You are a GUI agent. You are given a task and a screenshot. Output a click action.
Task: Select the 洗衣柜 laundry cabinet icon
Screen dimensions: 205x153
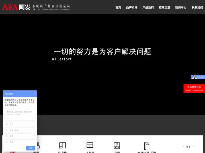tap(62, 145)
